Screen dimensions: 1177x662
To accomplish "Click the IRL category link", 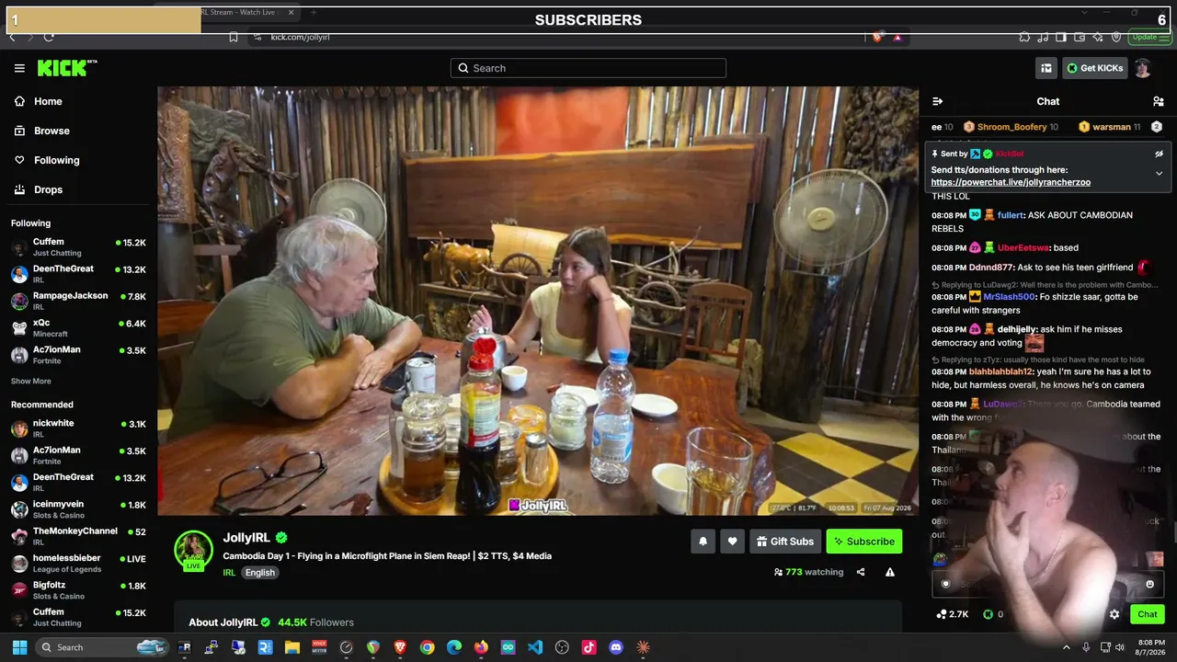I will 229,573.
